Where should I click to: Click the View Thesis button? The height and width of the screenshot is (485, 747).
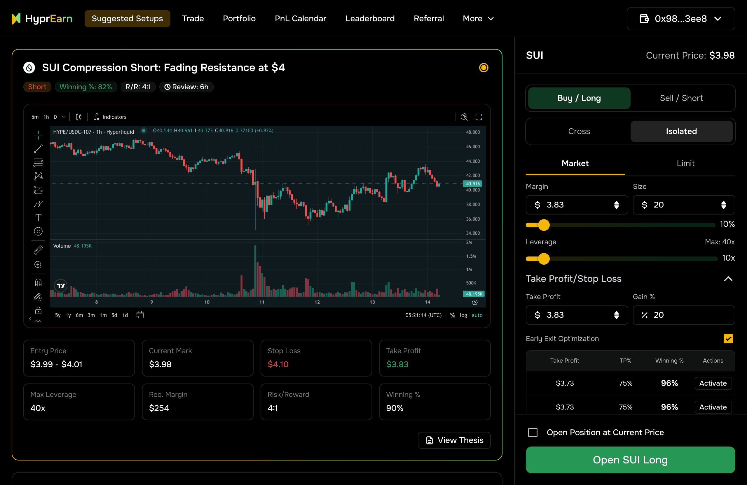point(454,440)
